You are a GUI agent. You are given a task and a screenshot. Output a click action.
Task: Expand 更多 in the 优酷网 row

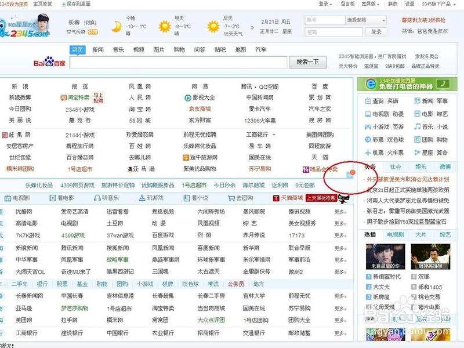point(340,212)
